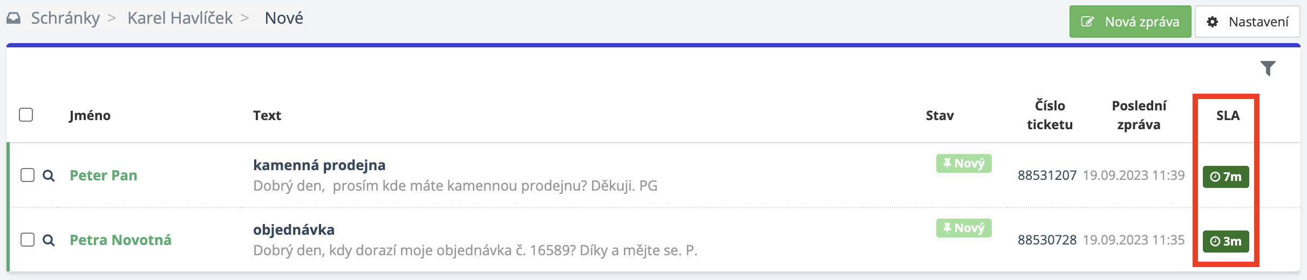This screenshot has height=280, width=1307.
Task: Click the filter funnel icon
Action: [1268, 68]
